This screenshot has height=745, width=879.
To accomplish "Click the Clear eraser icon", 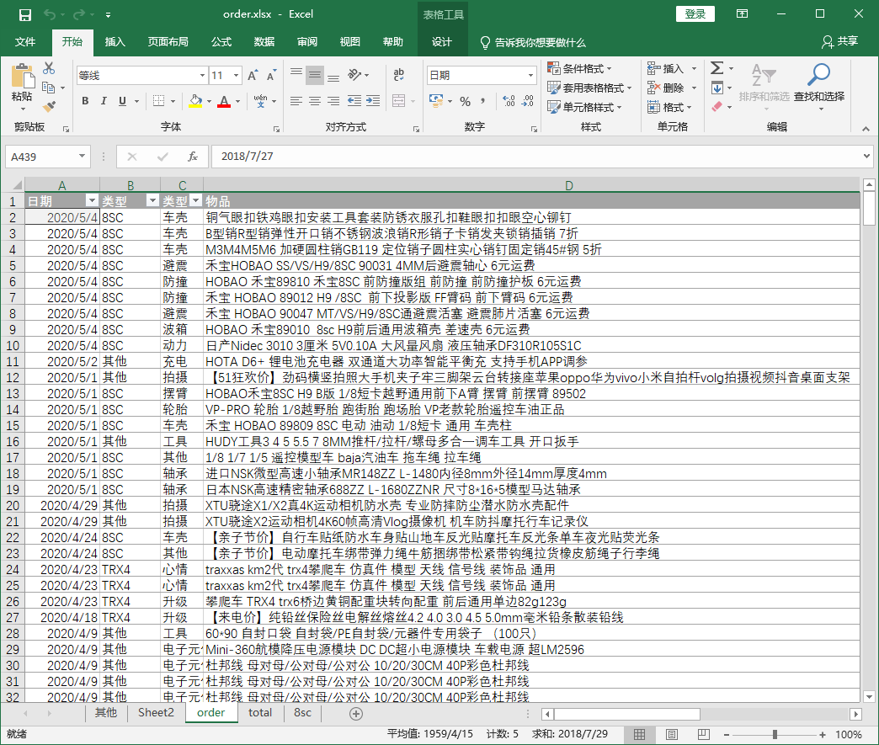I will point(717,107).
